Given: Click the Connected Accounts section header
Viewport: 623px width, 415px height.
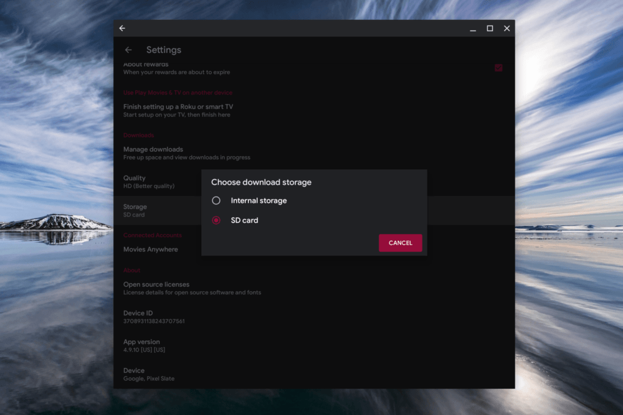Looking at the screenshot, I should coord(152,235).
